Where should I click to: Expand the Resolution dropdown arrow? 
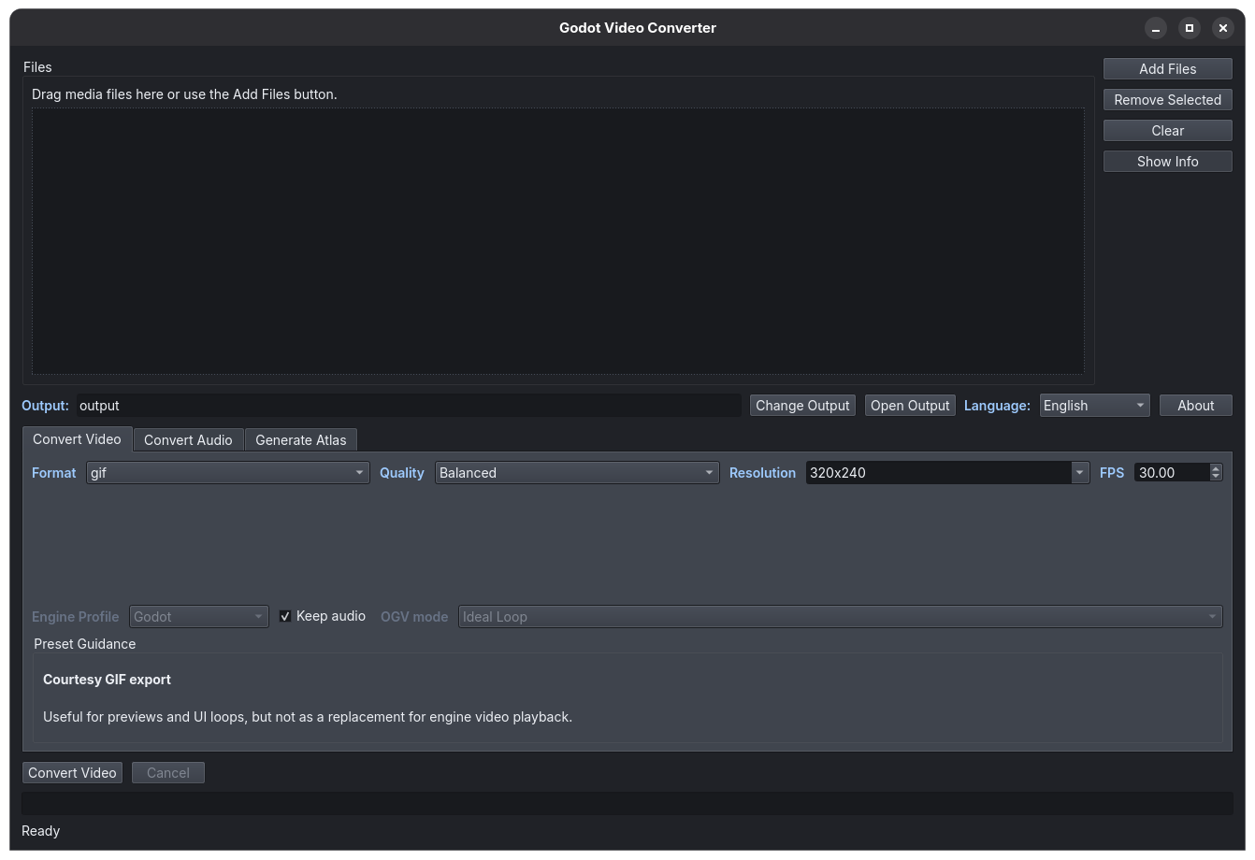[1080, 473]
